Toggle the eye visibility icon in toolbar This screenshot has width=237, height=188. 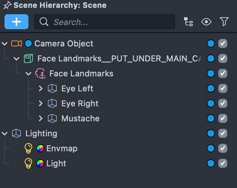(206, 22)
